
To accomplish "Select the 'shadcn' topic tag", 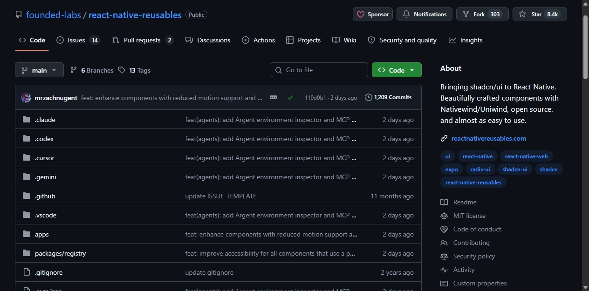I will point(549,169).
